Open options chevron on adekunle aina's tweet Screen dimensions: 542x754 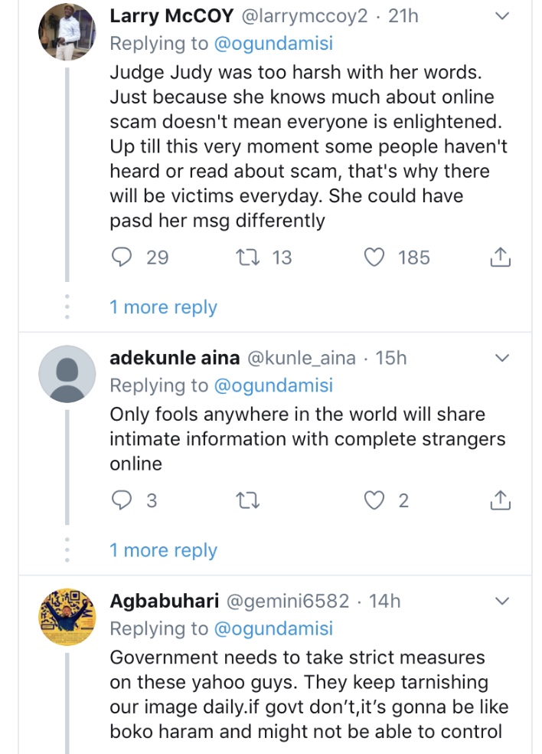[502, 358]
